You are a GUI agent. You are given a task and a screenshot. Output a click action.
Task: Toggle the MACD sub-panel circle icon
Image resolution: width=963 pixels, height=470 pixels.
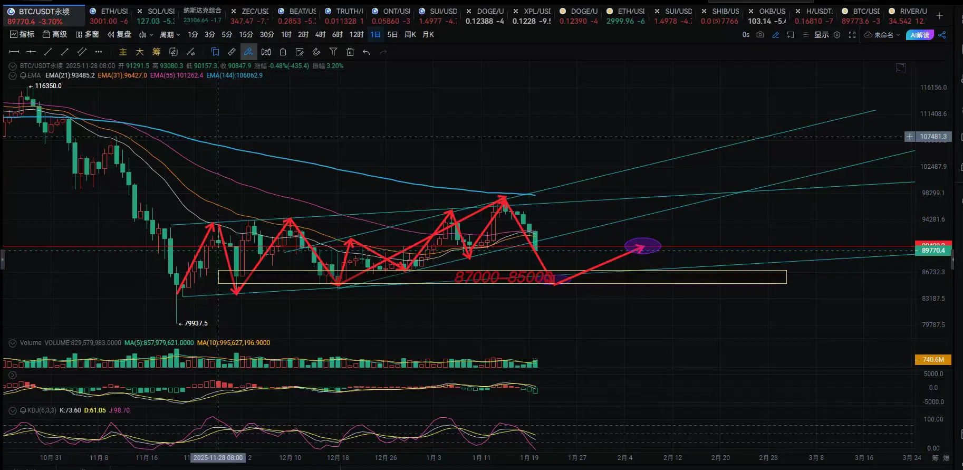click(x=13, y=375)
